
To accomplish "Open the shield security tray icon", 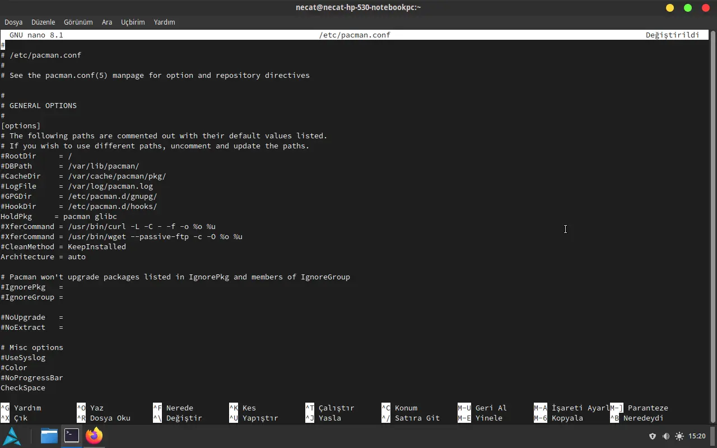I will click(x=652, y=436).
